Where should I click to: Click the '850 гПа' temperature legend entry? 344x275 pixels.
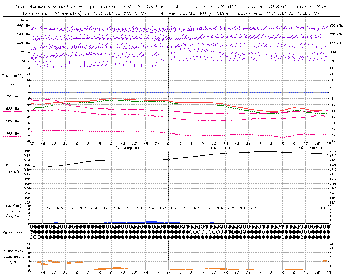pos(13,109)
